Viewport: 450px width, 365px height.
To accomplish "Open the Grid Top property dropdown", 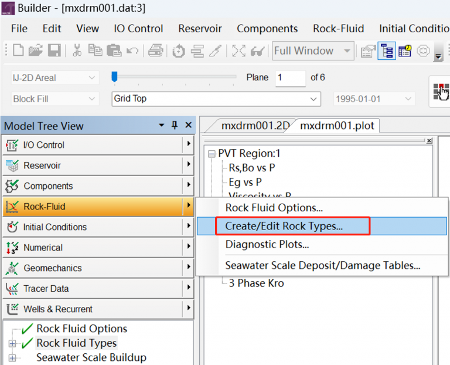I will coord(315,99).
